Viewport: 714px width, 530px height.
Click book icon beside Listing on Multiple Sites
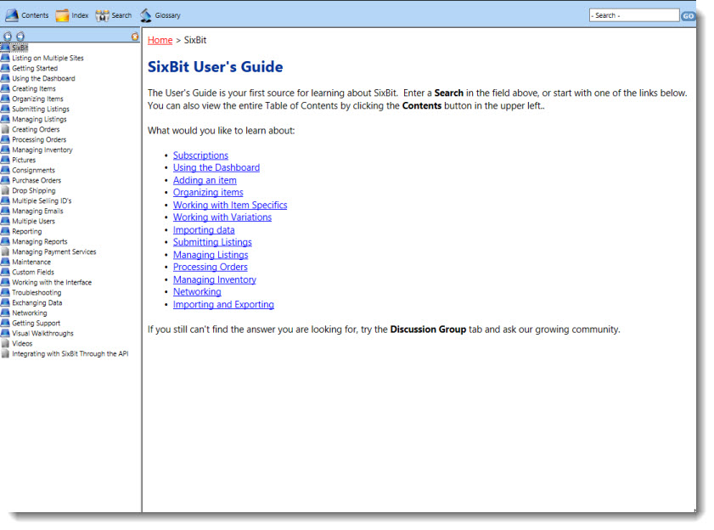click(5, 58)
